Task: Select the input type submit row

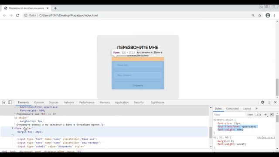Action: pos(51,147)
